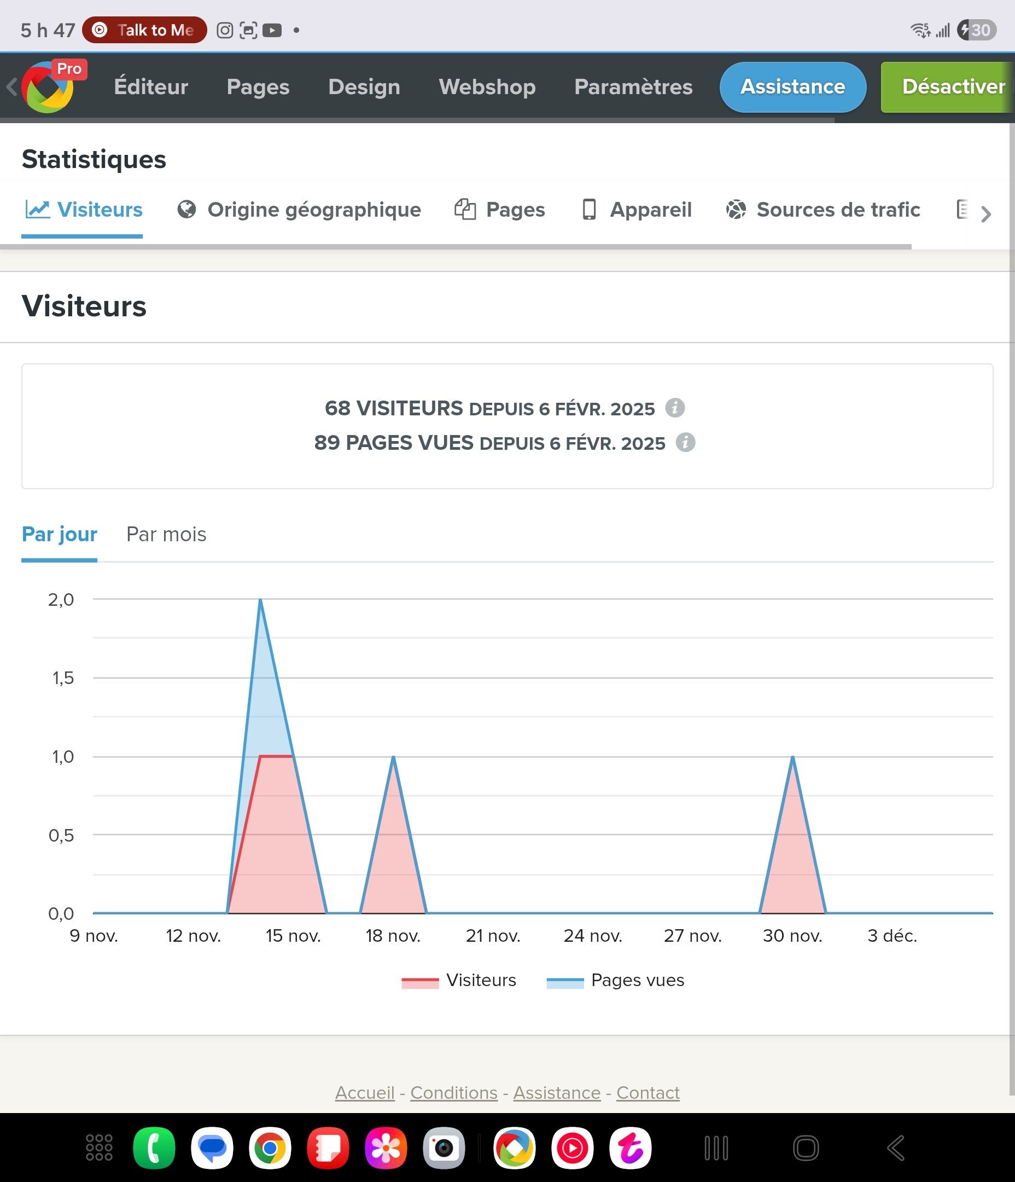Tap the back chevron beside the logo
The image size is (1015, 1182).
11,87
